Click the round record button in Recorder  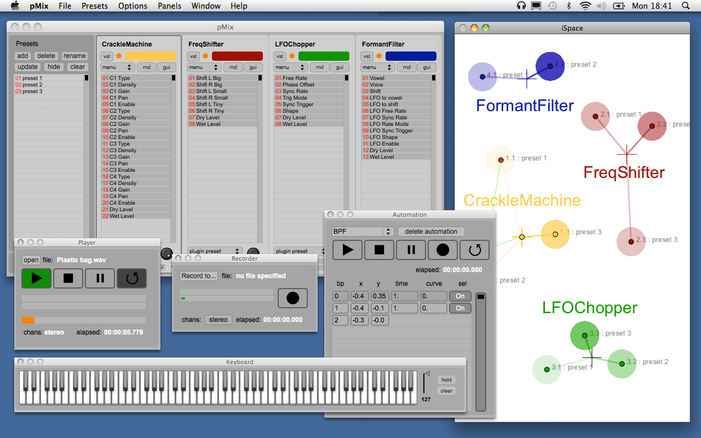pos(292,298)
